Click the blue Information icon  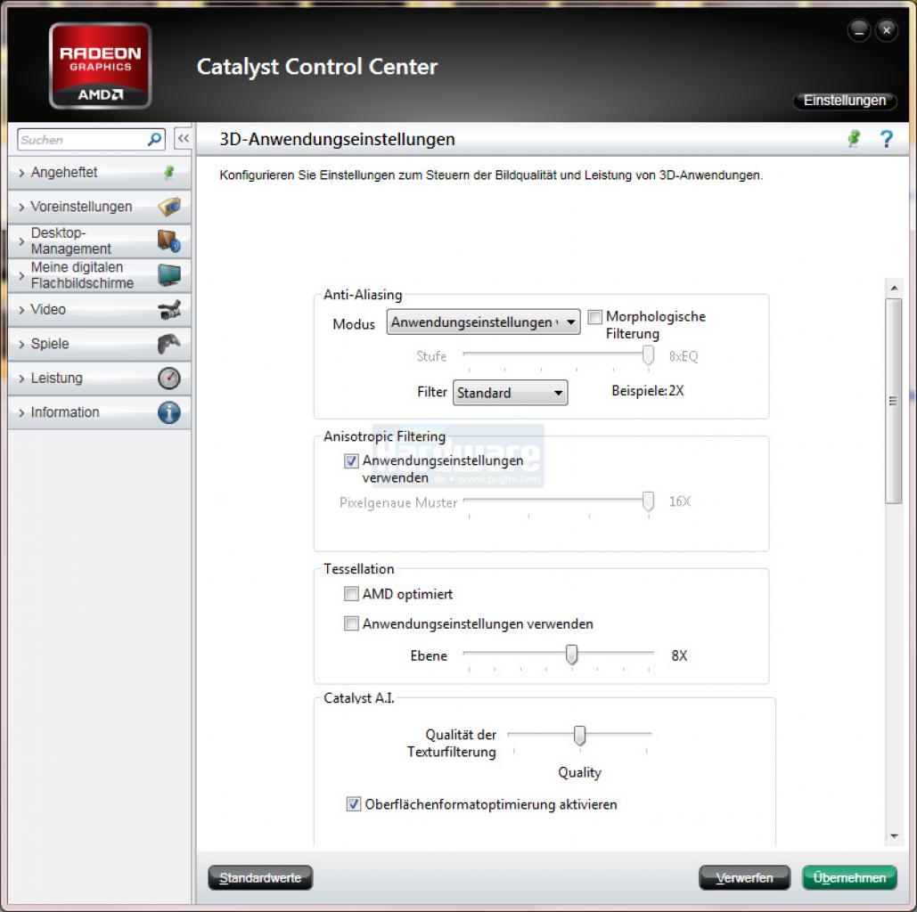(169, 412)
